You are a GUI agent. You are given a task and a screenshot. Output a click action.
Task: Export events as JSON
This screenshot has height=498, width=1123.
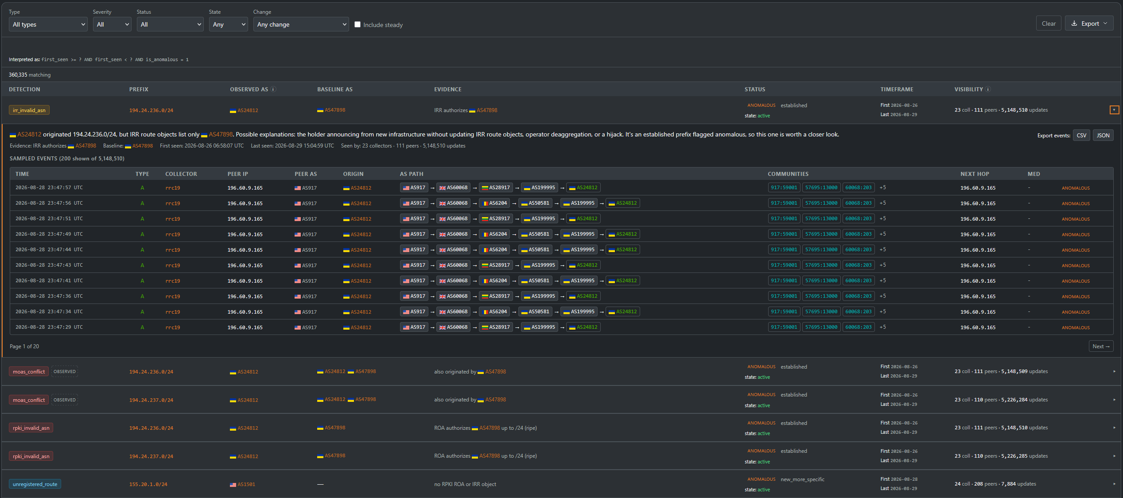pos(1103,135)
